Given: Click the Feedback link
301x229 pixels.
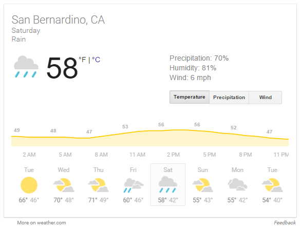Looking at the screenshot, I should pyautogui.click(x=285, y=223).
